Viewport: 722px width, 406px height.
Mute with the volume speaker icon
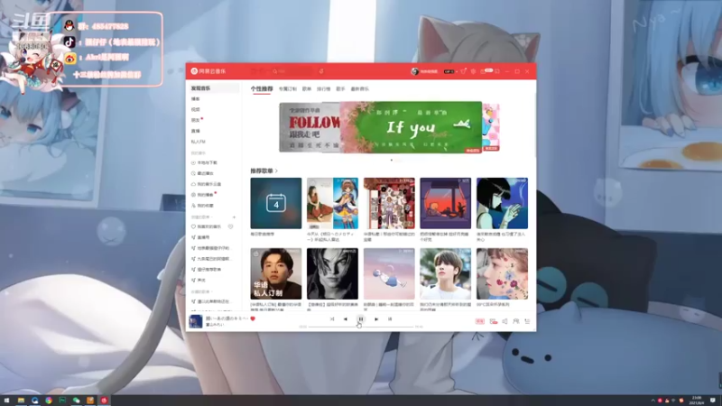pyautogui.click(x=504, y=321)
